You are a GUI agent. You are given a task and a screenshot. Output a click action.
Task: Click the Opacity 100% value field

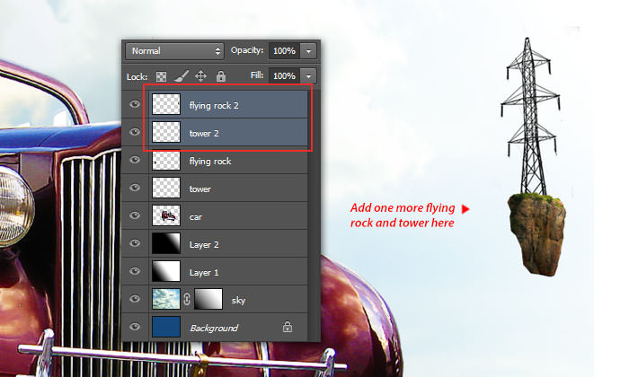[x=285, y=51]
